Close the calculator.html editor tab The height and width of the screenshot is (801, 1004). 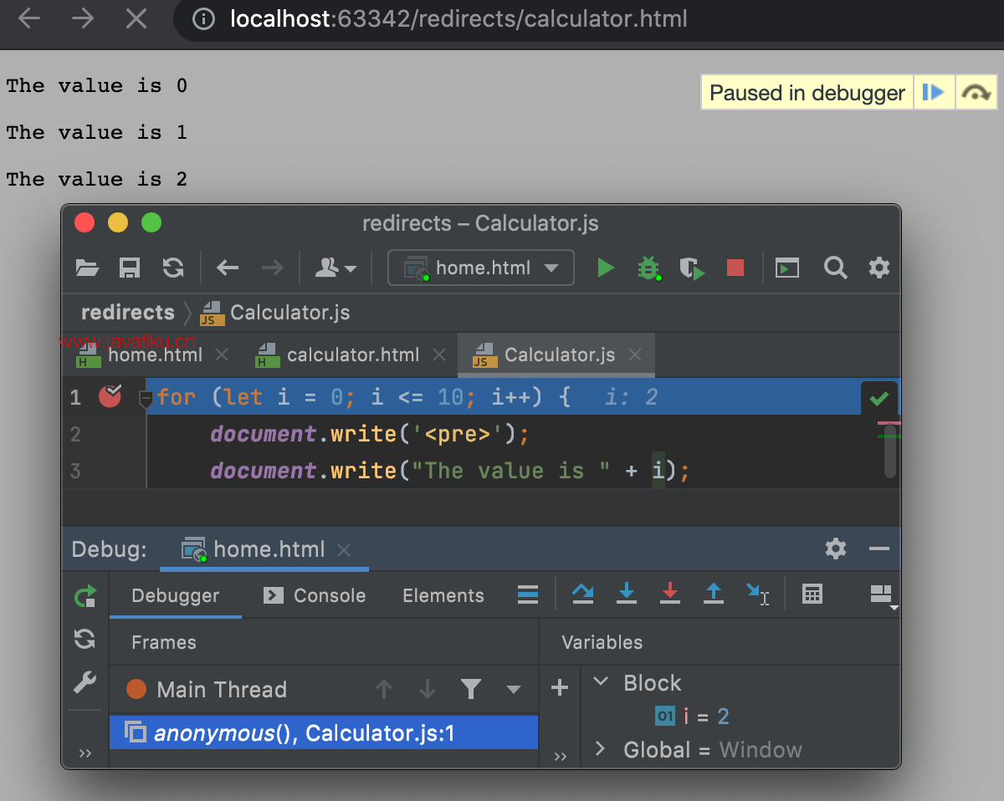(x=439, y=355)
